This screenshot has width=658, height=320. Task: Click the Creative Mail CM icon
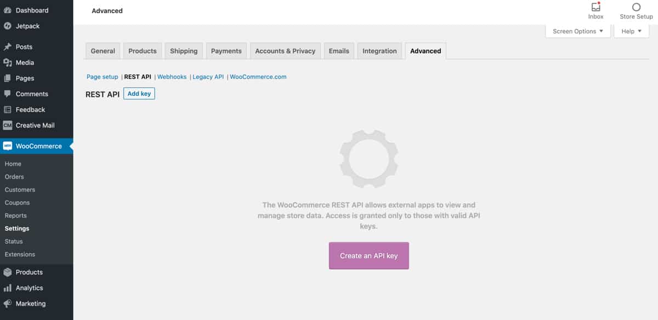pos(8,125)
